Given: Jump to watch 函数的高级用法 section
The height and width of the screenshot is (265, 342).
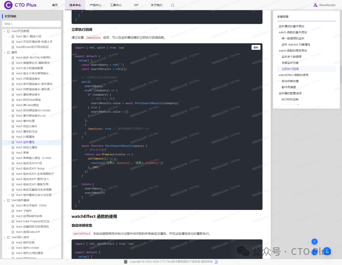Looking at the screenshot, I should point(293,51).
